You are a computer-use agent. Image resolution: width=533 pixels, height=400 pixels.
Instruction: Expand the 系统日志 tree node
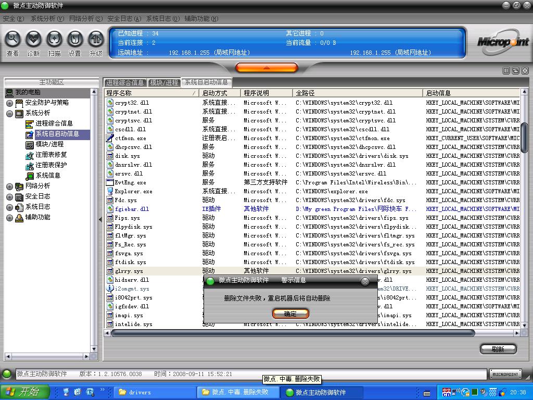[x=9, y=207]
